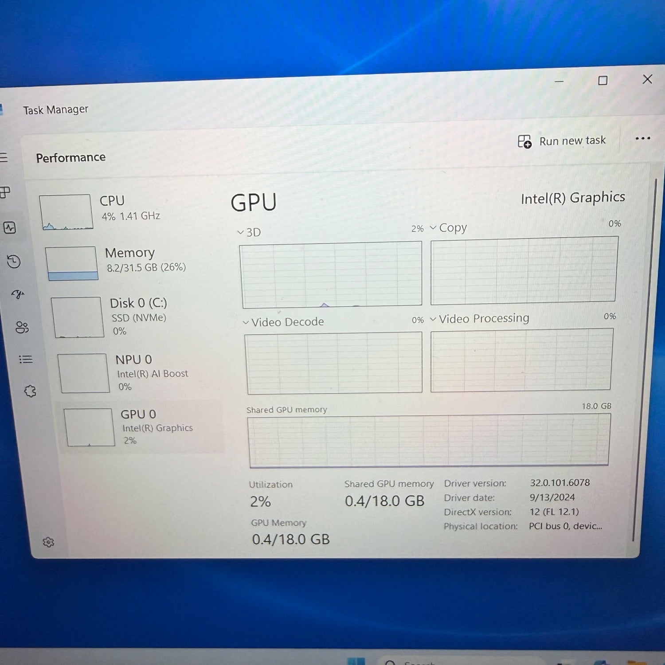The width and height of the screenshot is (665, 665).
Task: Open the Details list page icon
Action: 26,359
